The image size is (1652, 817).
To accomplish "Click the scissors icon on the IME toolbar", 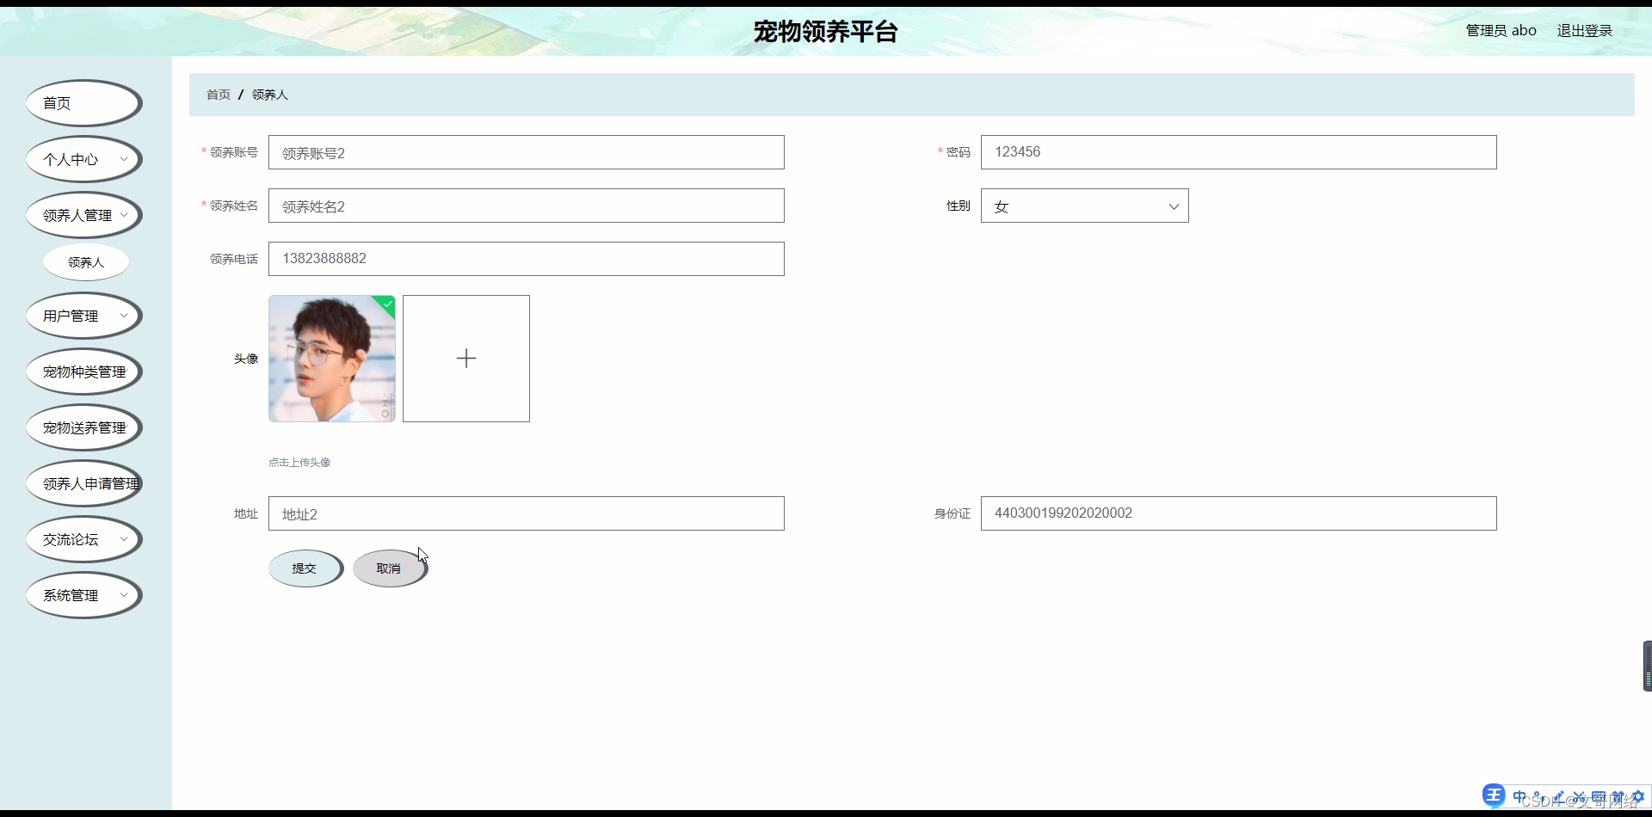I will [x=1579, y=795].
